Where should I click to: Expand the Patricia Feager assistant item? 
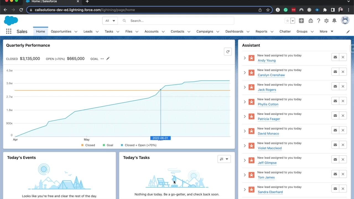[x=244, y=116]
